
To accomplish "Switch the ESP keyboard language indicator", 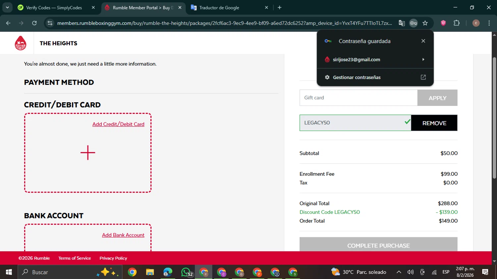I will 446,272.
